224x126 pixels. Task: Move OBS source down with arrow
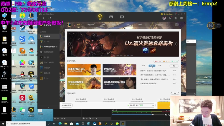pos(96,118)
